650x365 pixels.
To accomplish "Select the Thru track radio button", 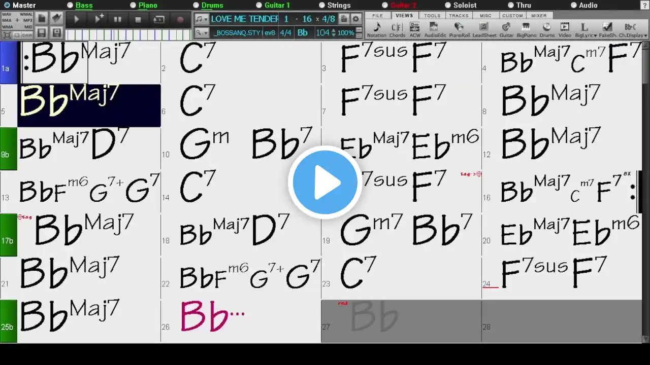I will click(x=511, y=5).
